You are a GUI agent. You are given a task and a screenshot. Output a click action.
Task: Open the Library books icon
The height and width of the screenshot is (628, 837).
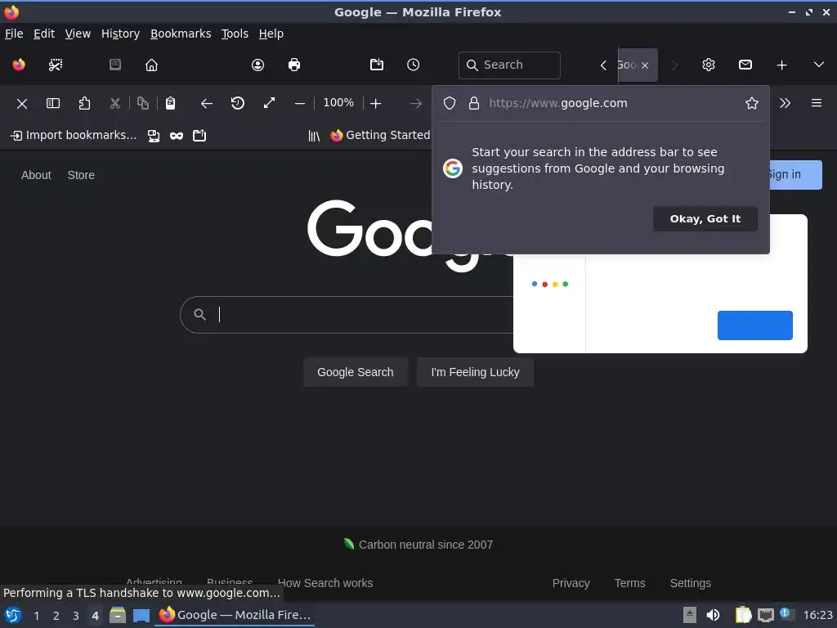[314, 136]
